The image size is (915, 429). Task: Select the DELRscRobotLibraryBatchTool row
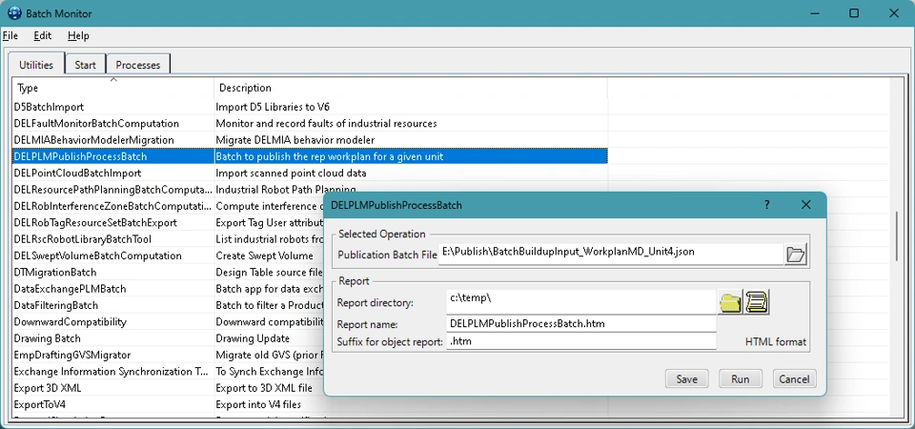coord(113,239)
